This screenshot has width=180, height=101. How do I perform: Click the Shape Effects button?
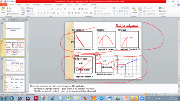150,14
